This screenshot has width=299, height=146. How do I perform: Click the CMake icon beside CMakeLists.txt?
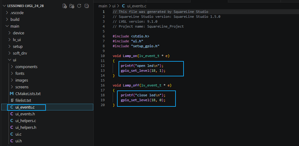12,94
